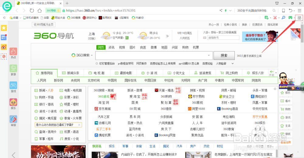Open the undo-closed-tabs dropdown arrow
Screen dimensions: 304x158
294,11
